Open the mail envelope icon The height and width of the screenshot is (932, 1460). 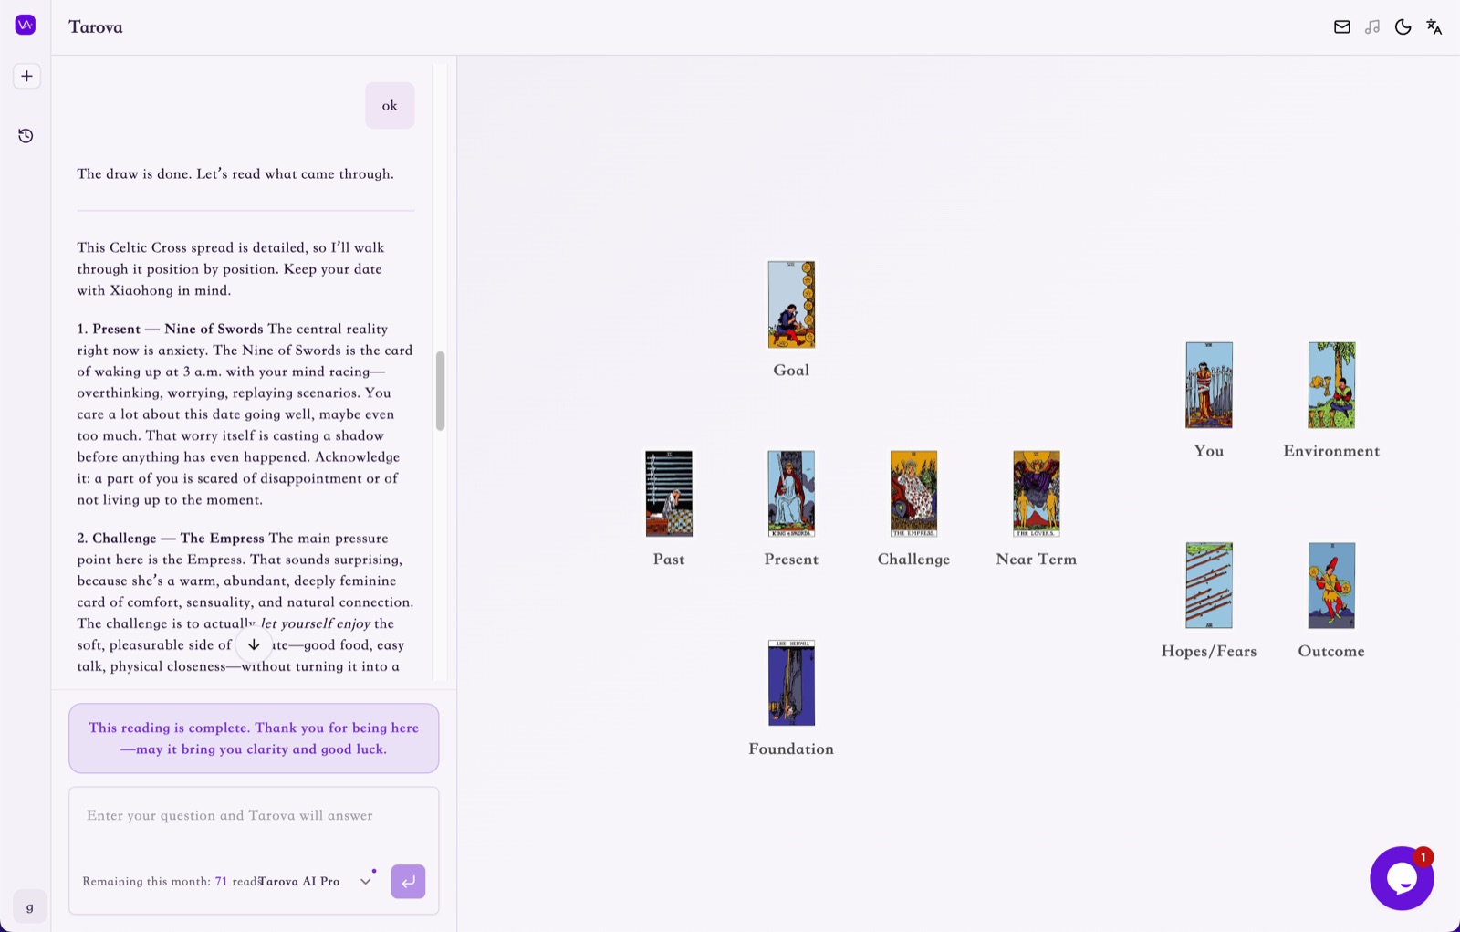pyautogui.click(x=1341, y=27)
